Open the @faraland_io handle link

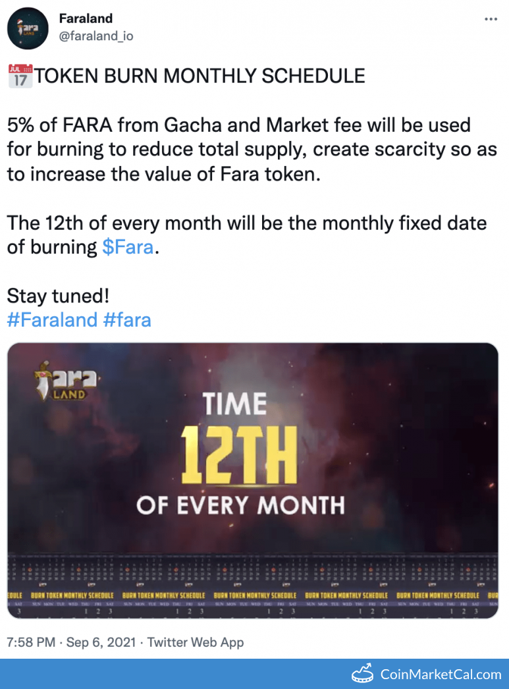[x=95, y=36]
